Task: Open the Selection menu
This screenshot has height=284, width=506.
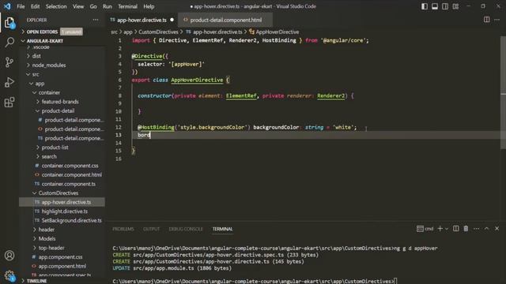Action: [56, 6]
